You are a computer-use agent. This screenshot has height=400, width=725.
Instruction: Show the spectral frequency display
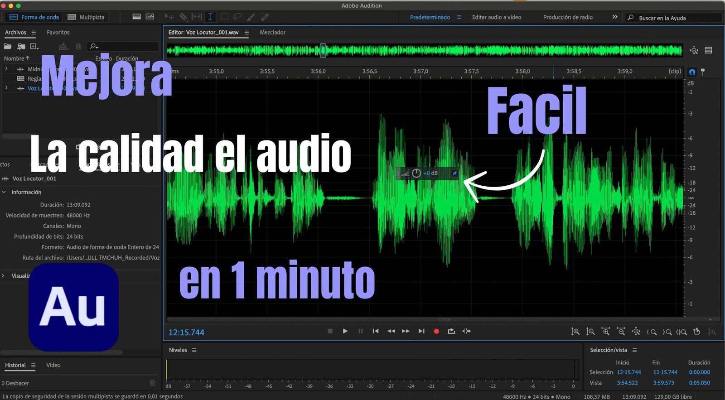(x=136, y=17)
